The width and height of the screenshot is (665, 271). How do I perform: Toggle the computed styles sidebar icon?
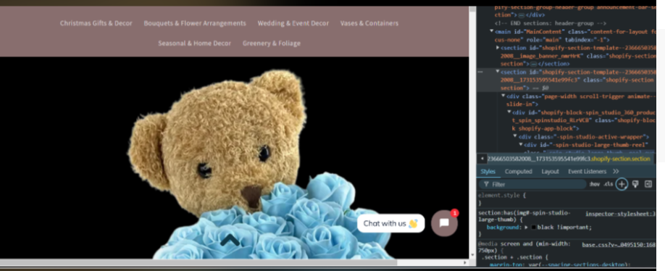[648, 184]
